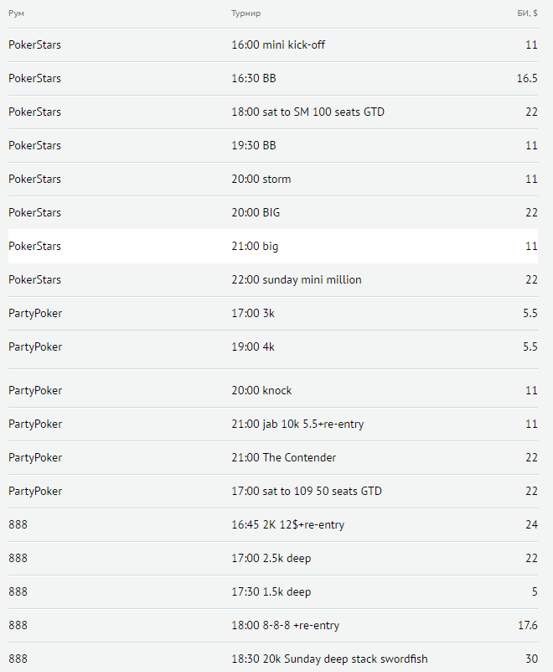This screenshot has height=672, width=553.
Task: Select the PartyPoker 17:00 3k tournament
Action: tap(252, 313)
